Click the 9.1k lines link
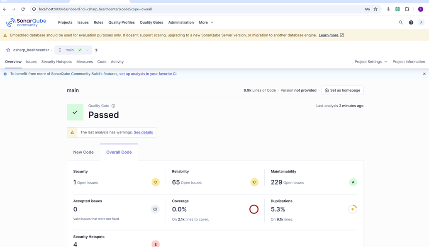The image size is (429, 247). [x=280, y=219]
